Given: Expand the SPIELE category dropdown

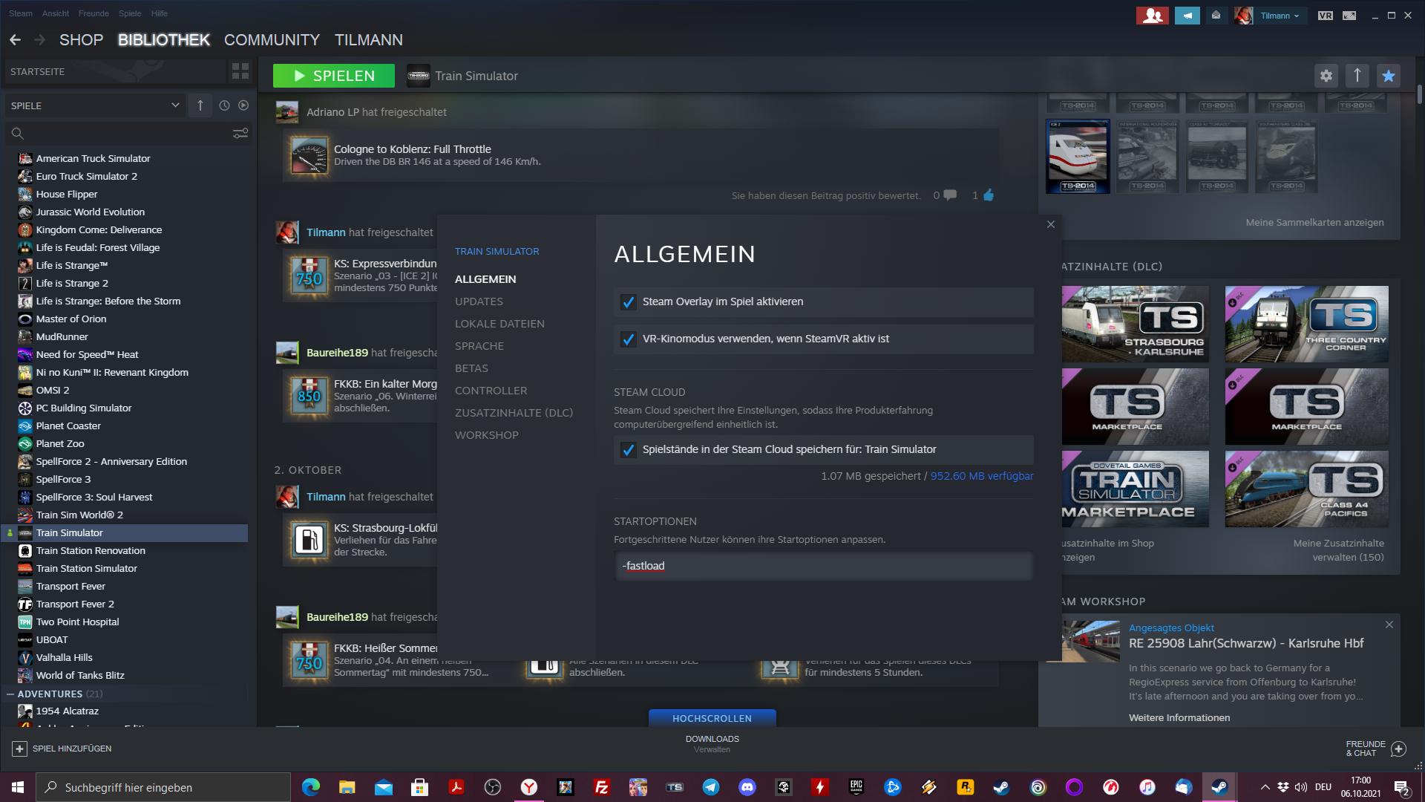Looking at the screenshot, I should tap(175, 105).
